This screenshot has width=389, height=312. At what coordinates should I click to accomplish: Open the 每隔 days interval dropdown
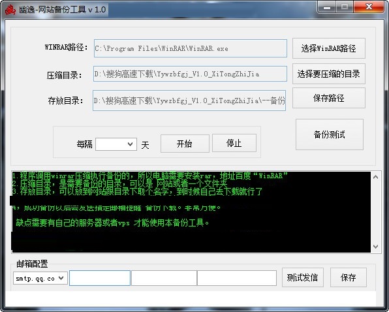[x=116, y=144]
